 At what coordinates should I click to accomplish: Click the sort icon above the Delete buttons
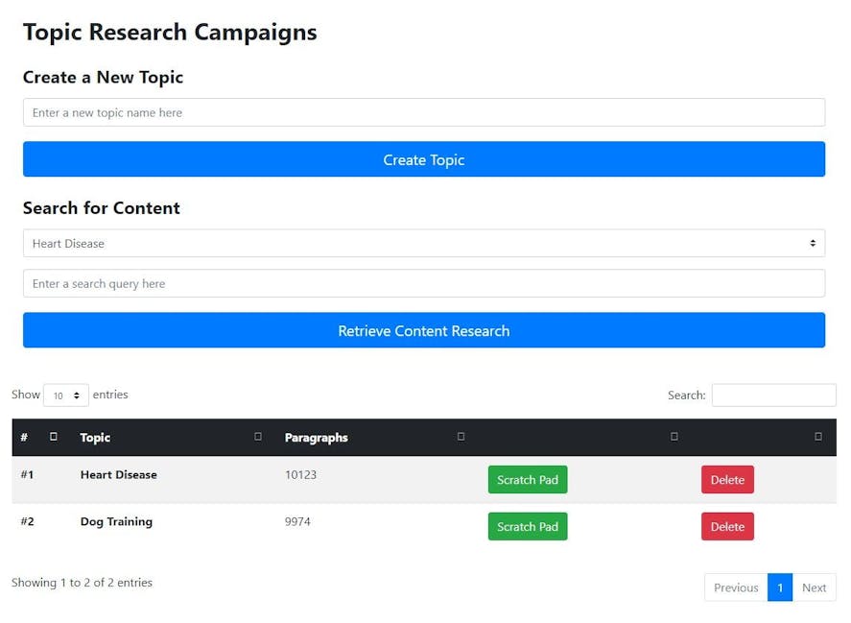pyautogui.click(x=817, y=437)
